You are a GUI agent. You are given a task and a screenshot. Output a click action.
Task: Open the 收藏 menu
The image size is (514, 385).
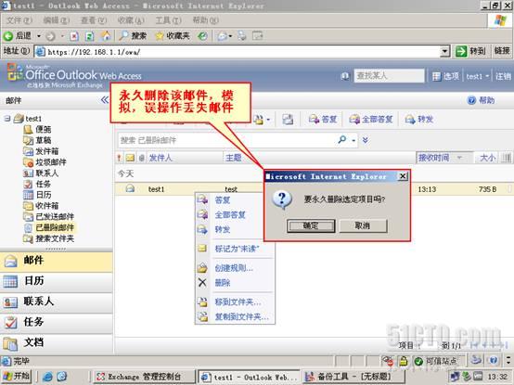coord(131,20)
